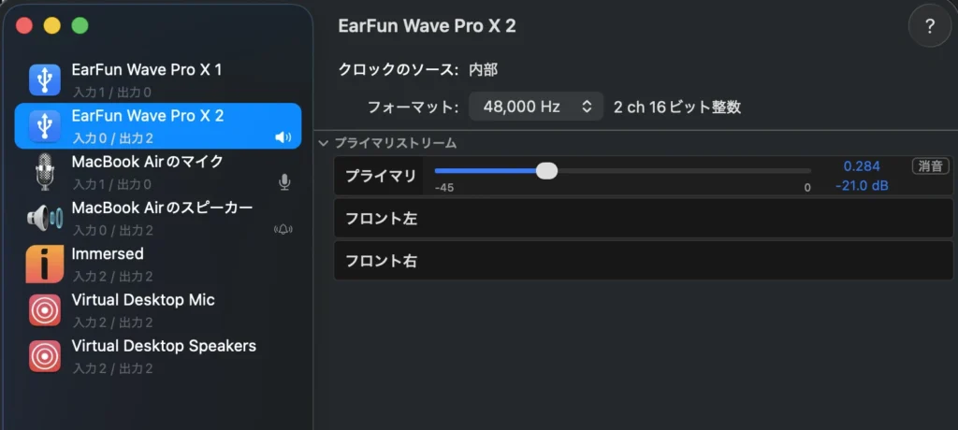Select MacBook Airのマイク device

157,172
